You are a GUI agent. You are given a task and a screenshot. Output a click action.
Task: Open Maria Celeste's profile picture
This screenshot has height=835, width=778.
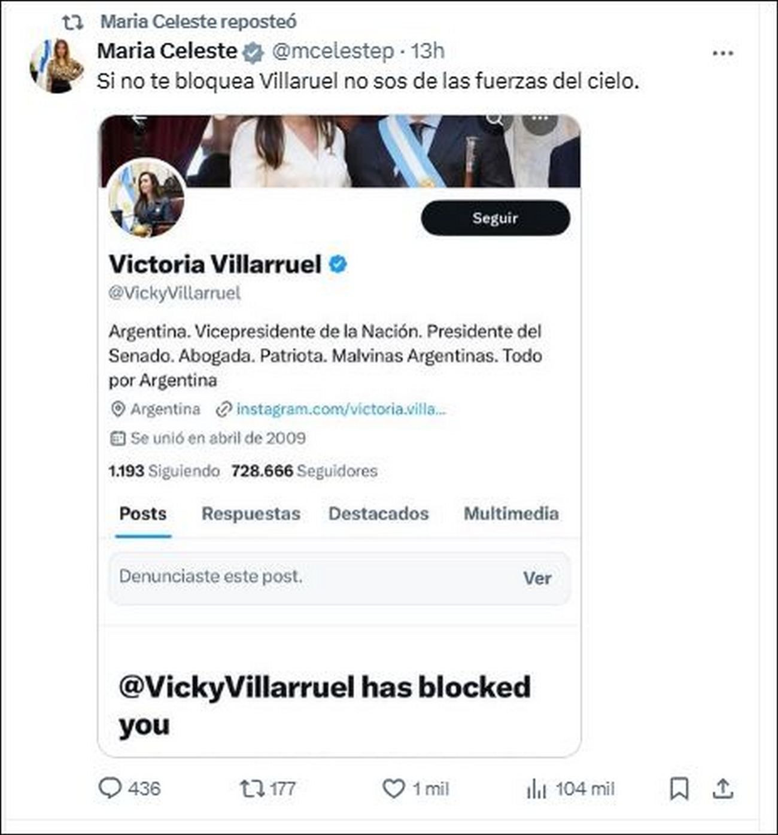pyautogui.click(x=57, y=66)
